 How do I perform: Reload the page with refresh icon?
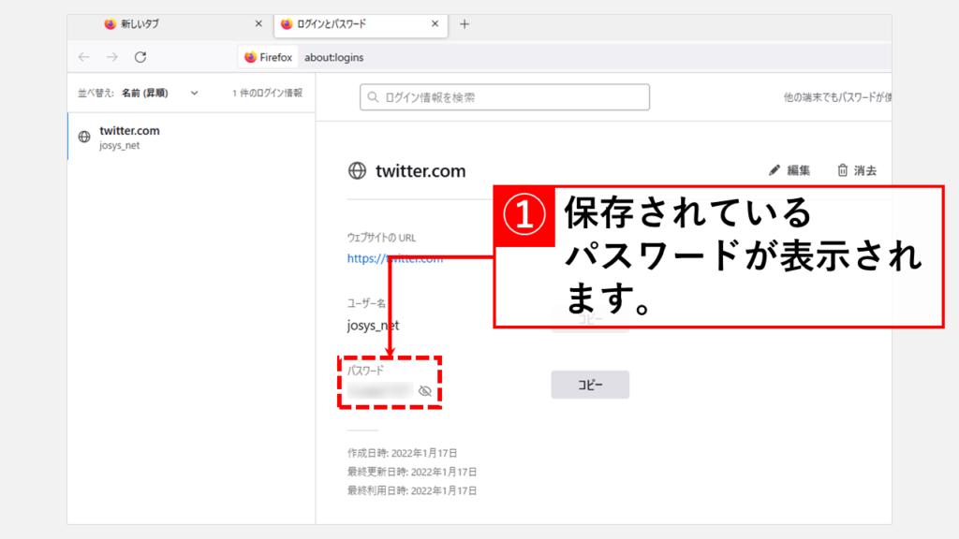pyautogui.click(x=140, y=57)
